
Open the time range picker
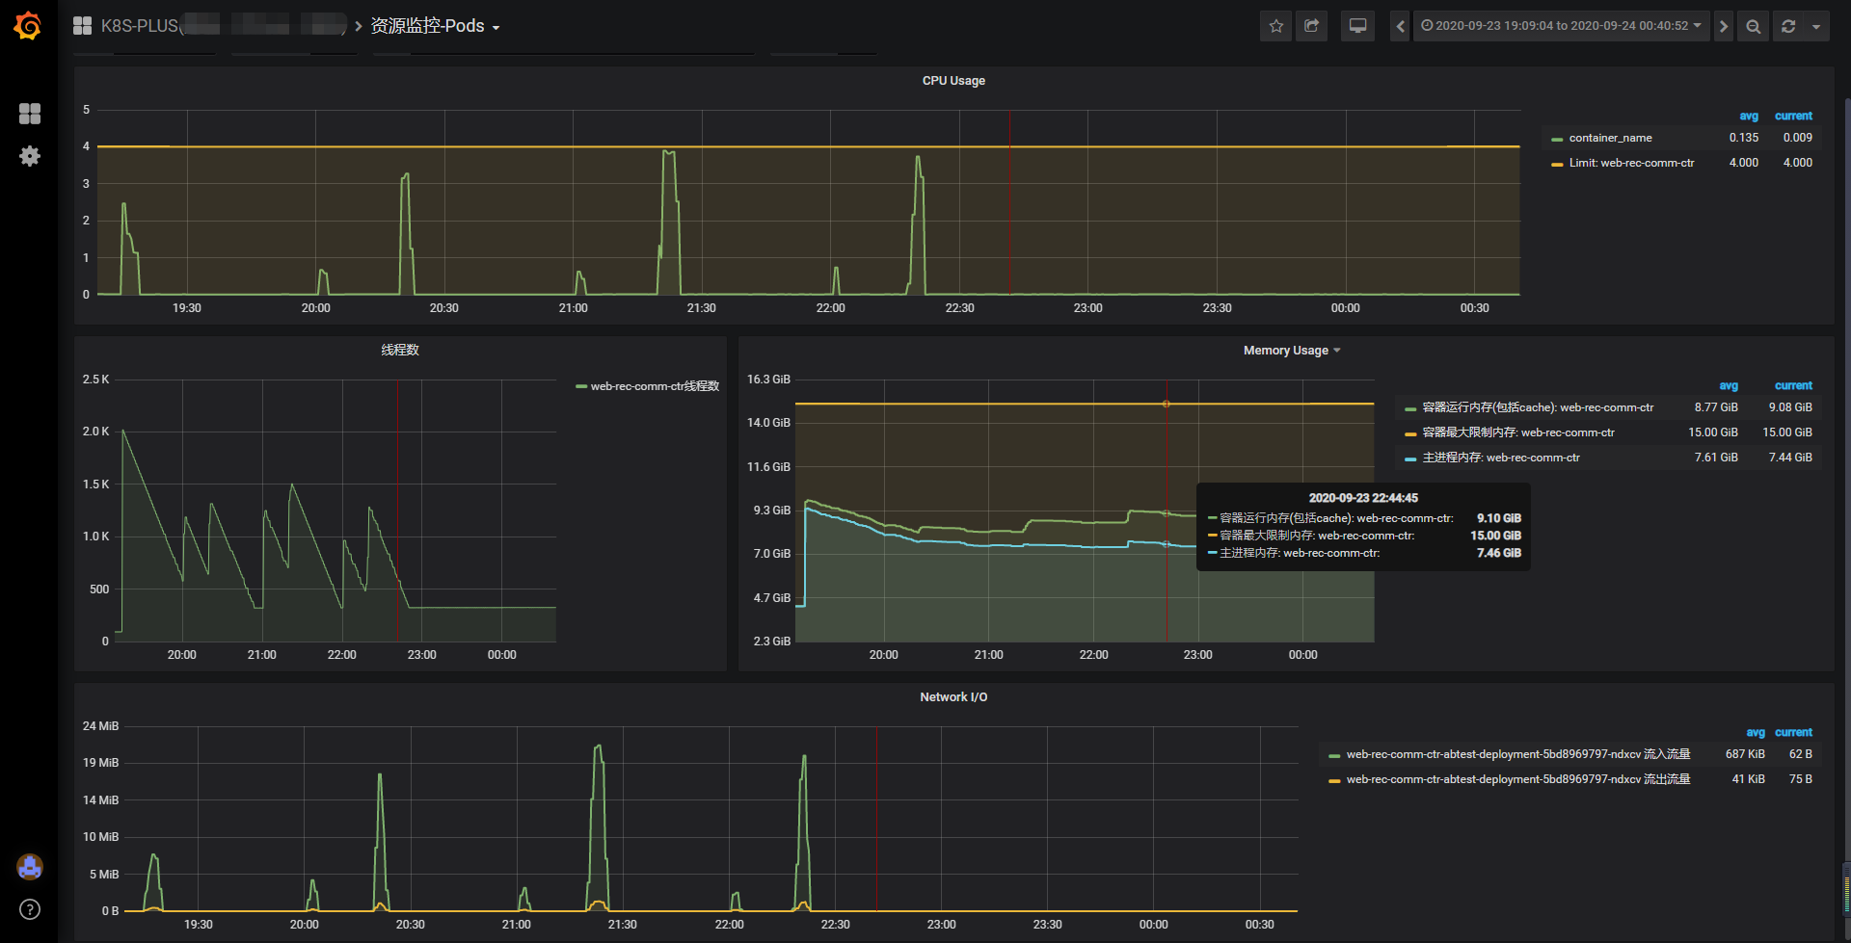[x=1561, y=26]
